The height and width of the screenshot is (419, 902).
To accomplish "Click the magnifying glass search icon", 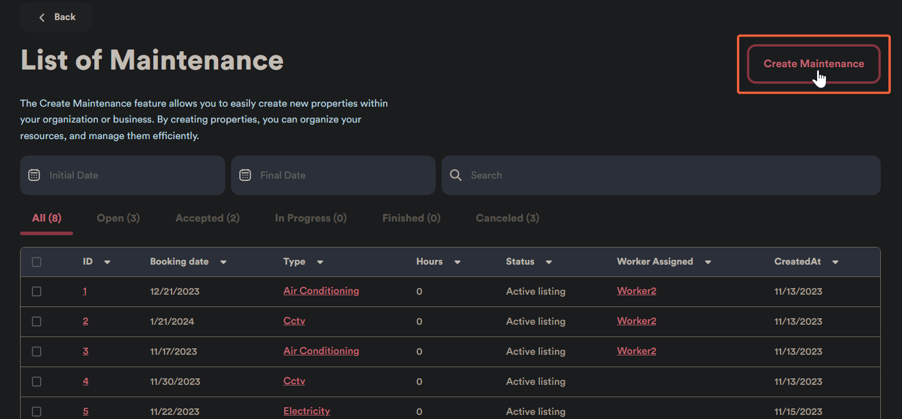I will click(x=456, y=175).
